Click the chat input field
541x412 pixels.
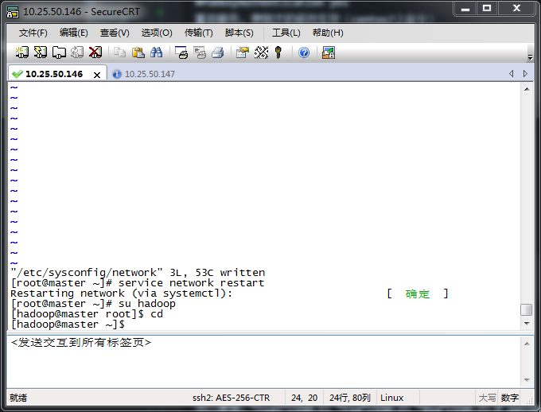263,362
